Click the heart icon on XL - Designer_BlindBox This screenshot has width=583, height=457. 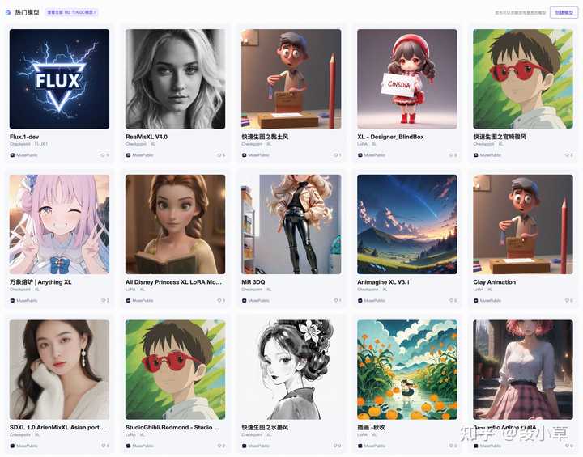[451, 155]
